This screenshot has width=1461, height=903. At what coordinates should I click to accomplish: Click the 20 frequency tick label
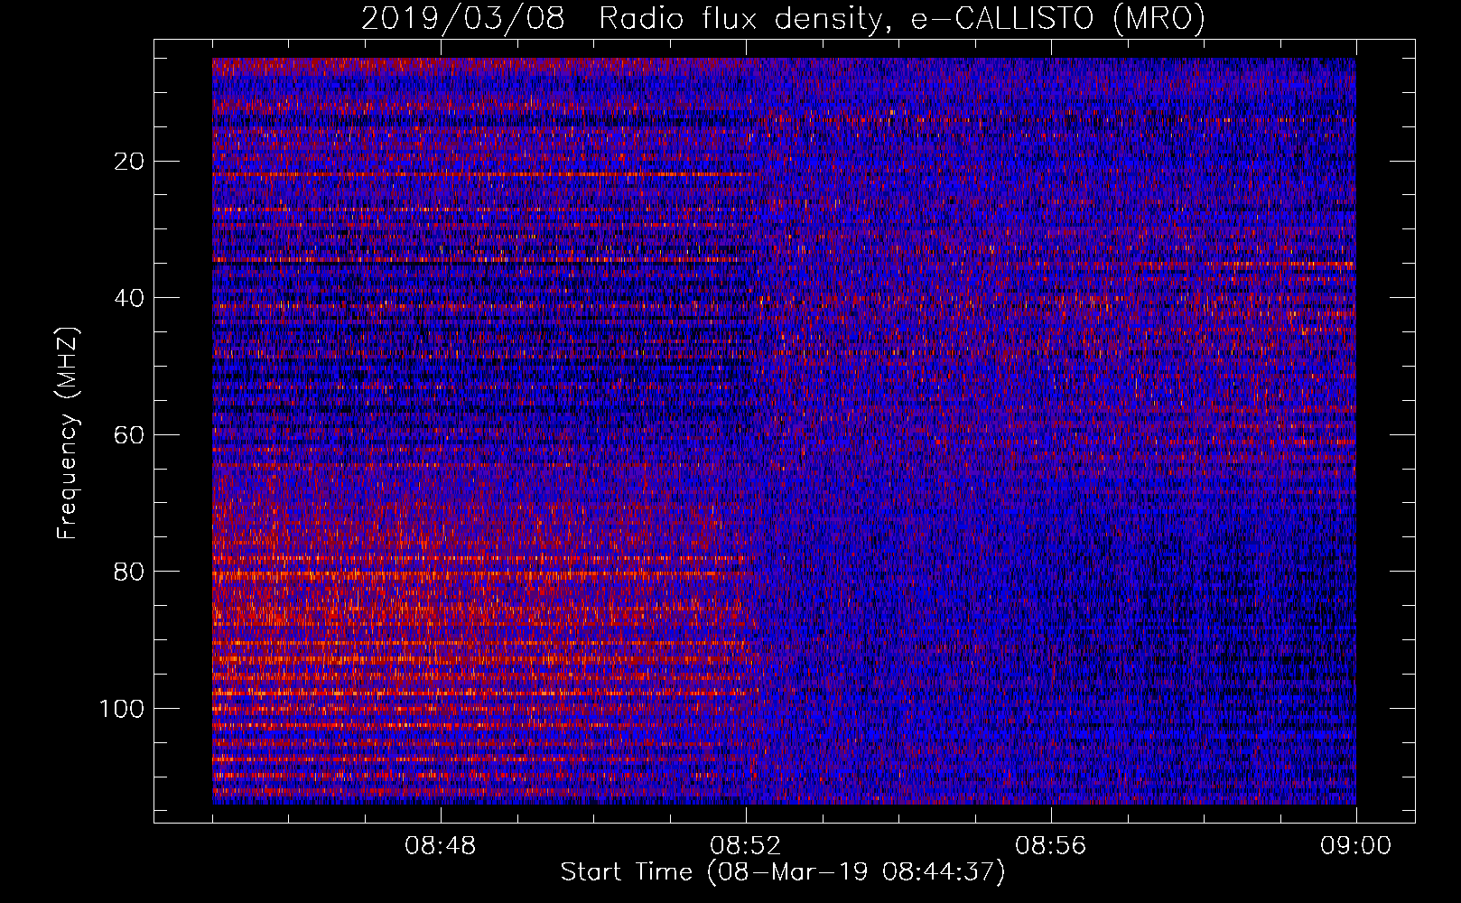pyautogui.click(x=130, y=162)
